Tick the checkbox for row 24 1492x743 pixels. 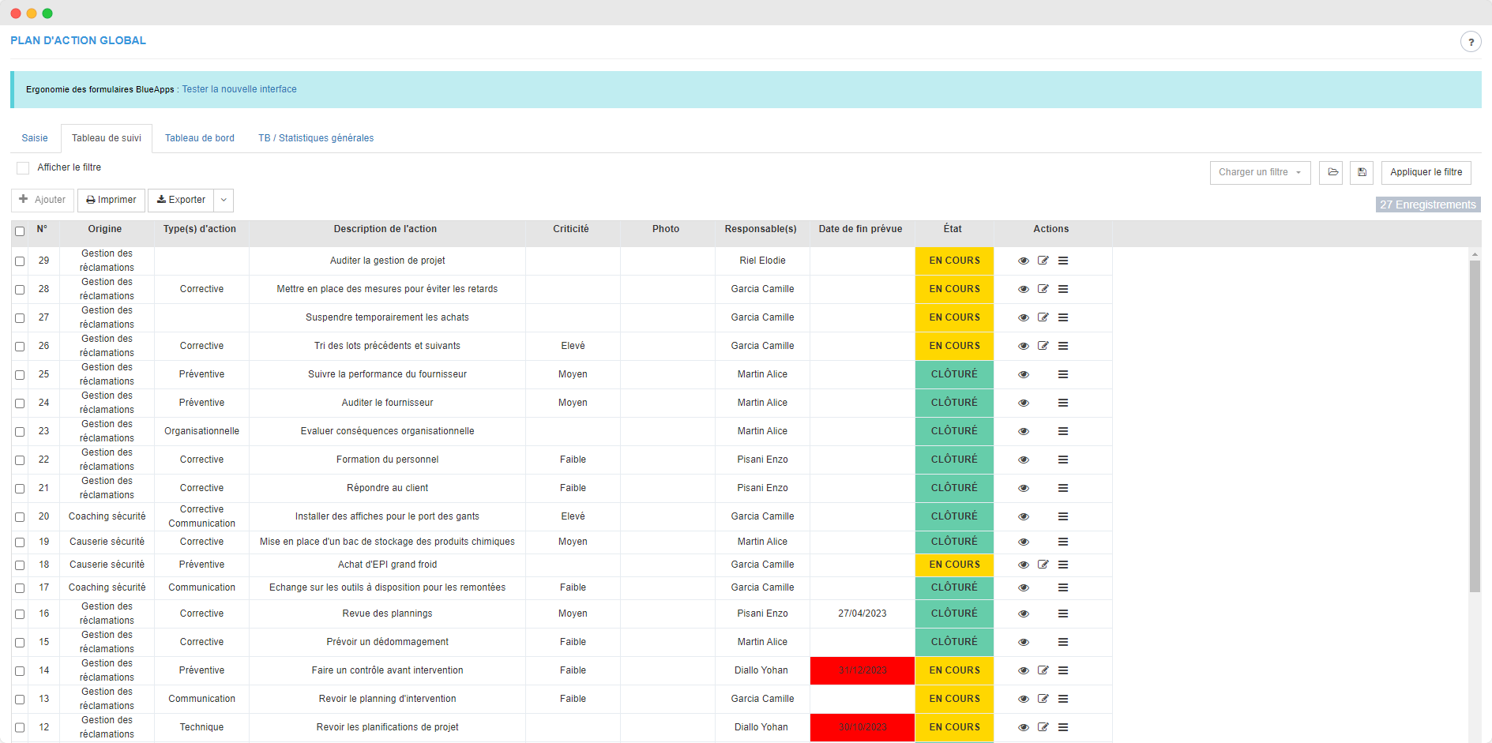tap(20, 403)
